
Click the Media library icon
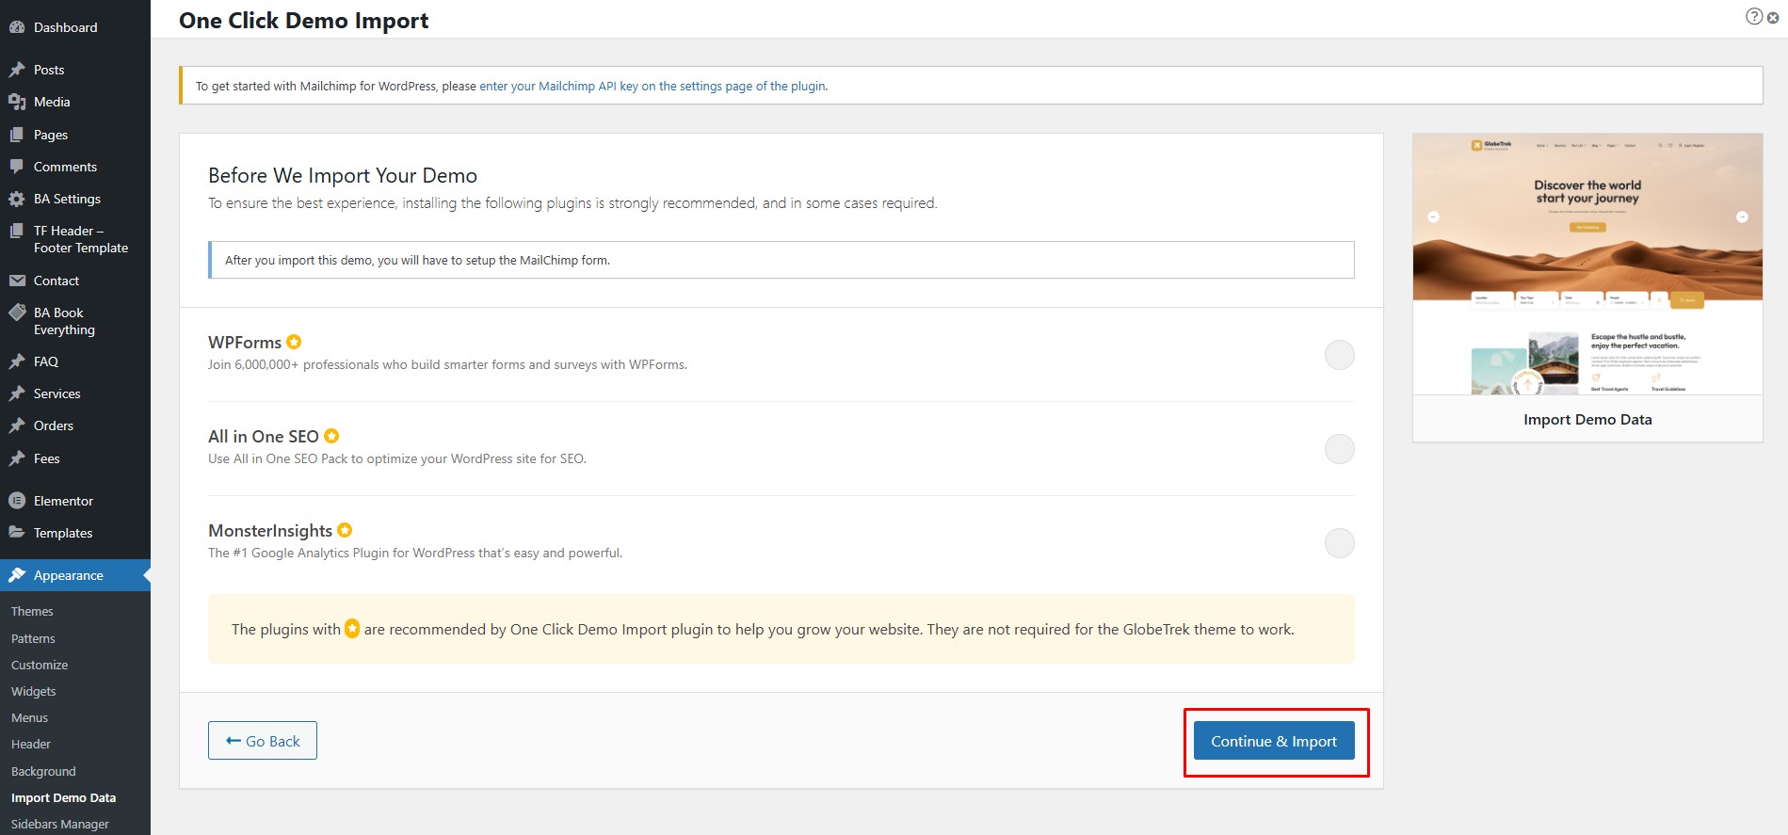17,102
